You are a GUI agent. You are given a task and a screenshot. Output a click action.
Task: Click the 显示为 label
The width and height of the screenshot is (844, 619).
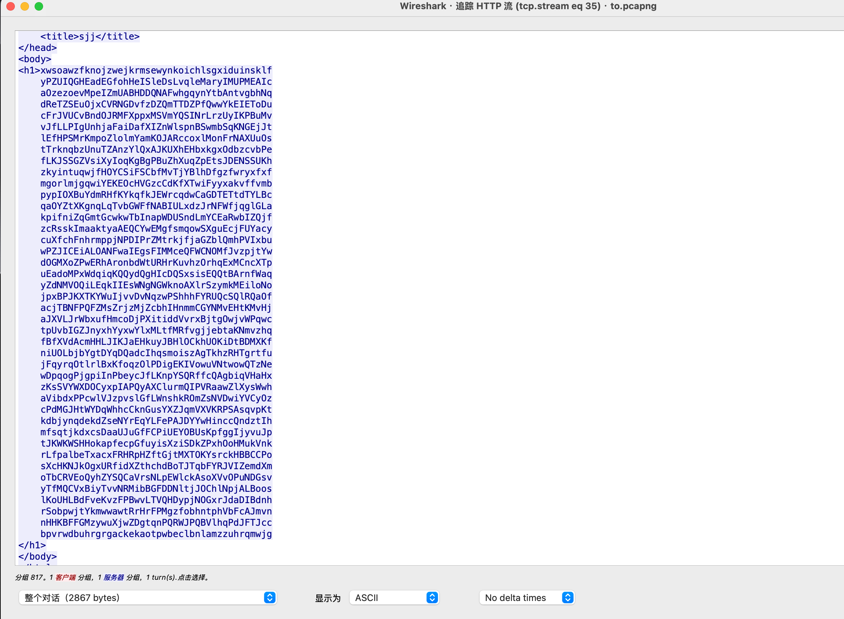coord(328,599)
